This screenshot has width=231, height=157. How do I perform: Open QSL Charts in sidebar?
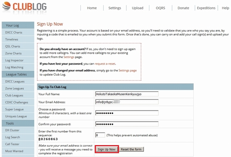pos(18,46)
